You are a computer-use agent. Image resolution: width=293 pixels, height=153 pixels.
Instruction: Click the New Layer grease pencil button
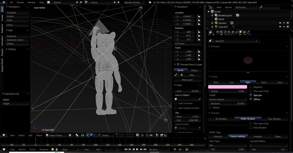(x=188, y=80)
